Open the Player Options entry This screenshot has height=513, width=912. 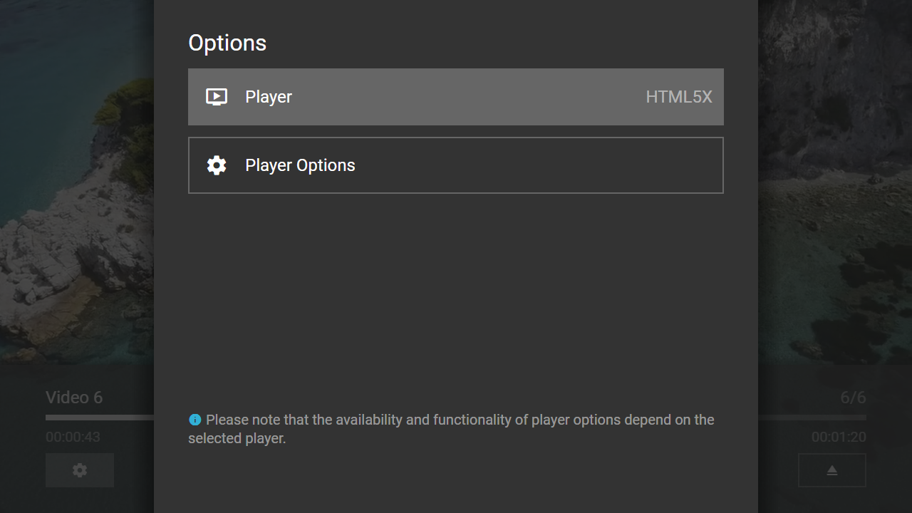point(456,165)
